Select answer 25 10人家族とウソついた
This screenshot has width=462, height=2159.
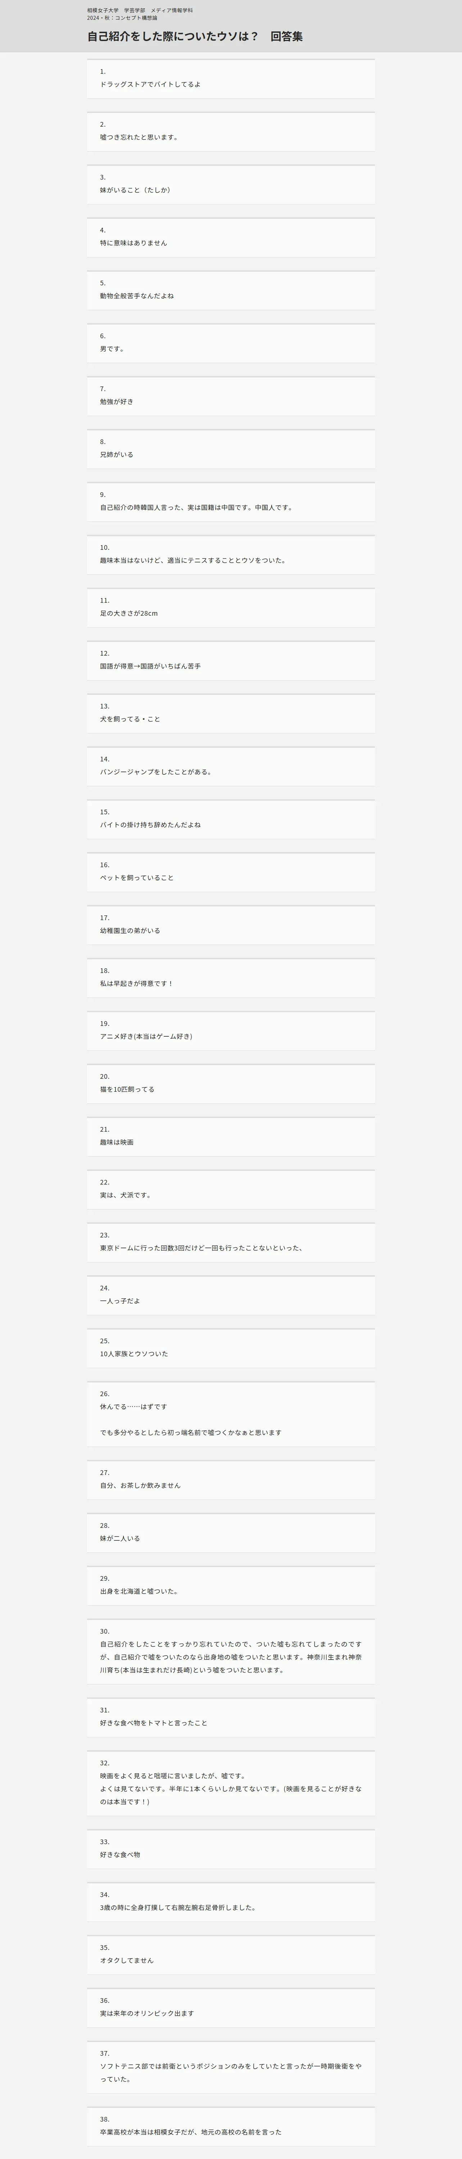pos(231,1348)
